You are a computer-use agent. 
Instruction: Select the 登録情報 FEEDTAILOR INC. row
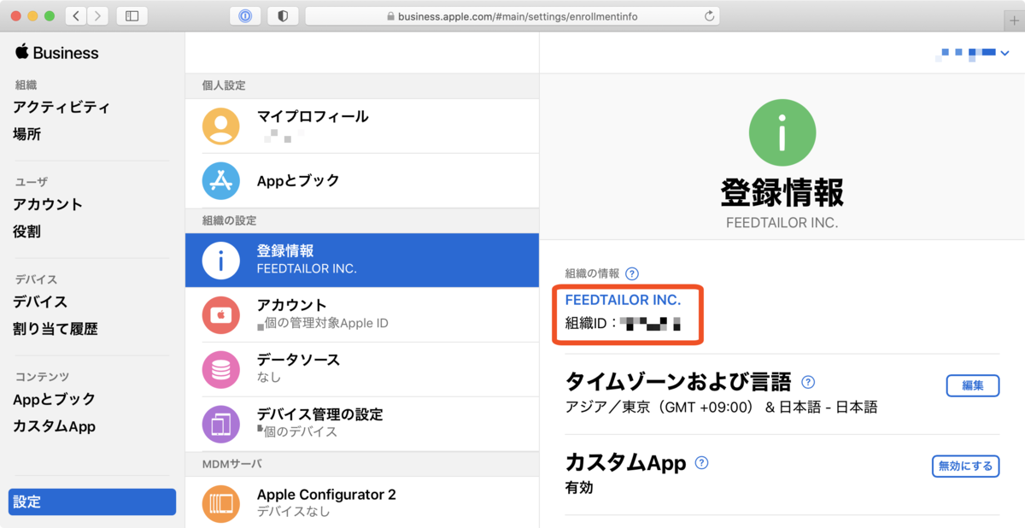pyautogui.click(x=362, y=261)
